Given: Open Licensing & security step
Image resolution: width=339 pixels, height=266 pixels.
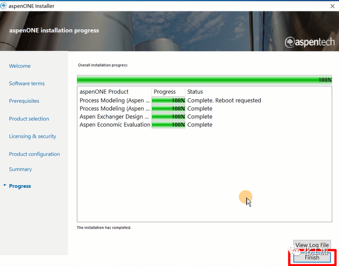Looking at the screenshot, I should coord(32,136).
